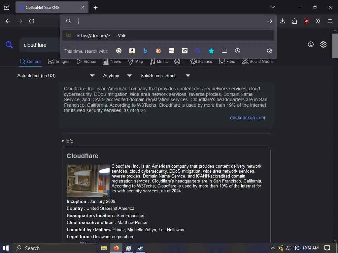The image size is (338, 253).
Task: Switch to the Images tab
Action: coord(59,62)
